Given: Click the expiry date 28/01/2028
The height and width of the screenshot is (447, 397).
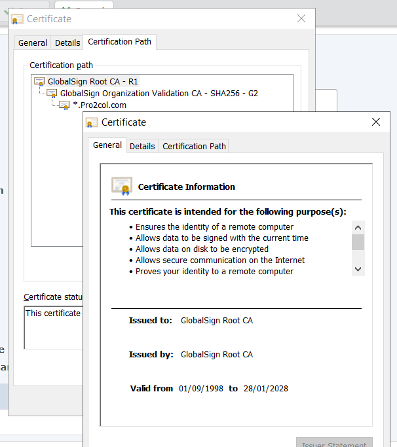Looking at the screenshot, I should (266, 389).
